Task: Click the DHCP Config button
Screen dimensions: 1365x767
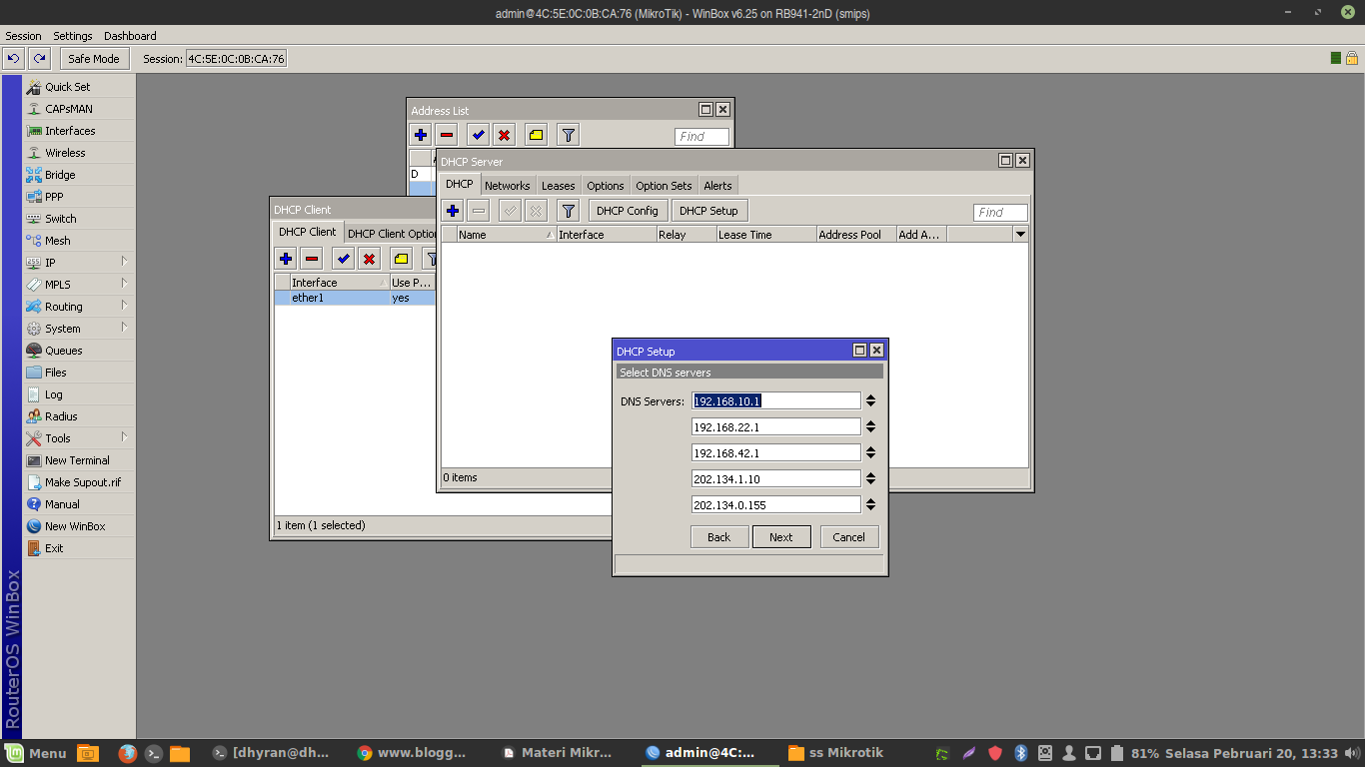Action: tap(628, 211)
